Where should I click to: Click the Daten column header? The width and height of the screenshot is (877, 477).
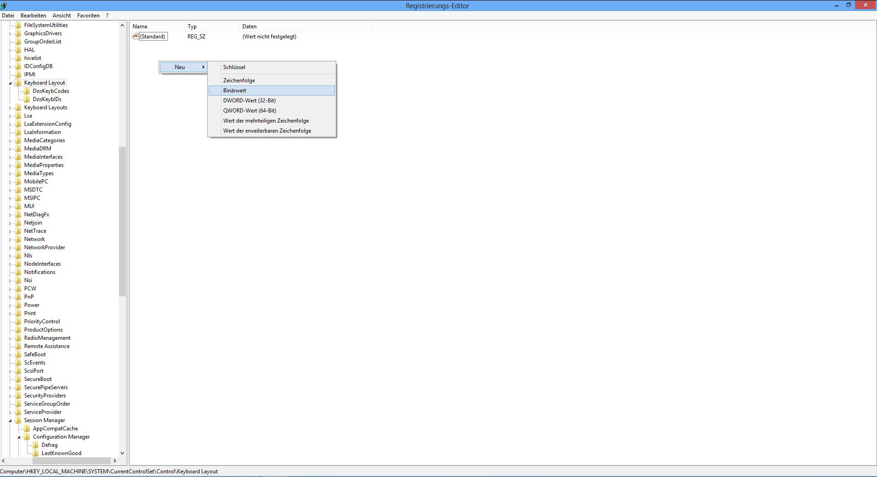(x=249, y=27)
